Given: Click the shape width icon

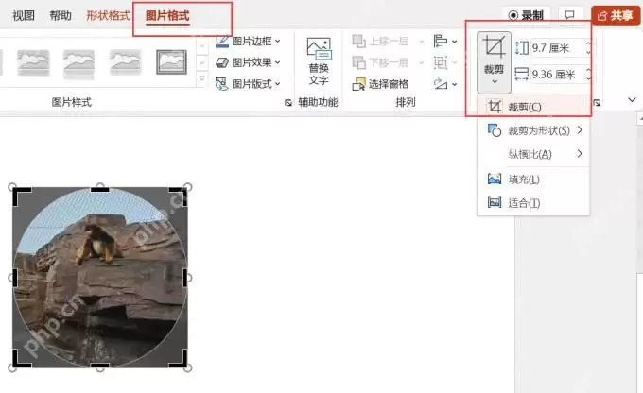Looking at the screenshot, I should 521,75.
